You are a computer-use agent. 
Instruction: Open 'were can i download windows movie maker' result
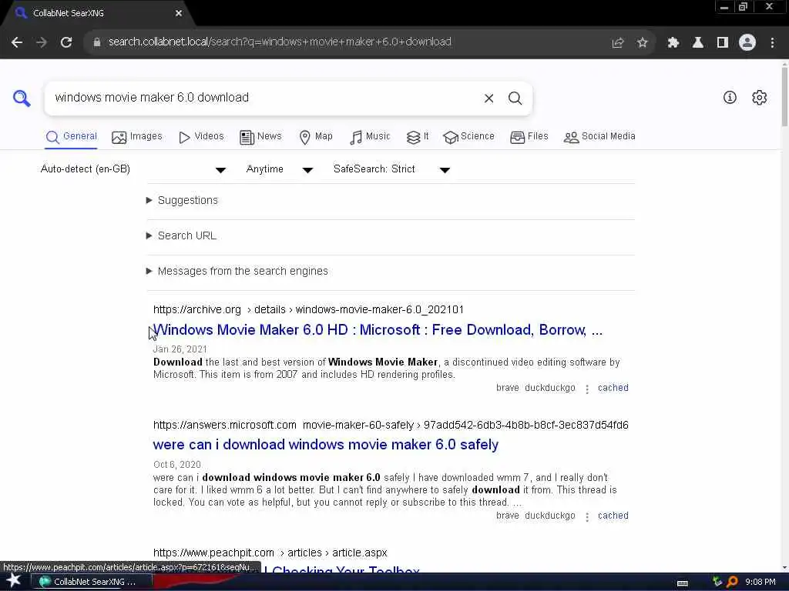(326, 445)
